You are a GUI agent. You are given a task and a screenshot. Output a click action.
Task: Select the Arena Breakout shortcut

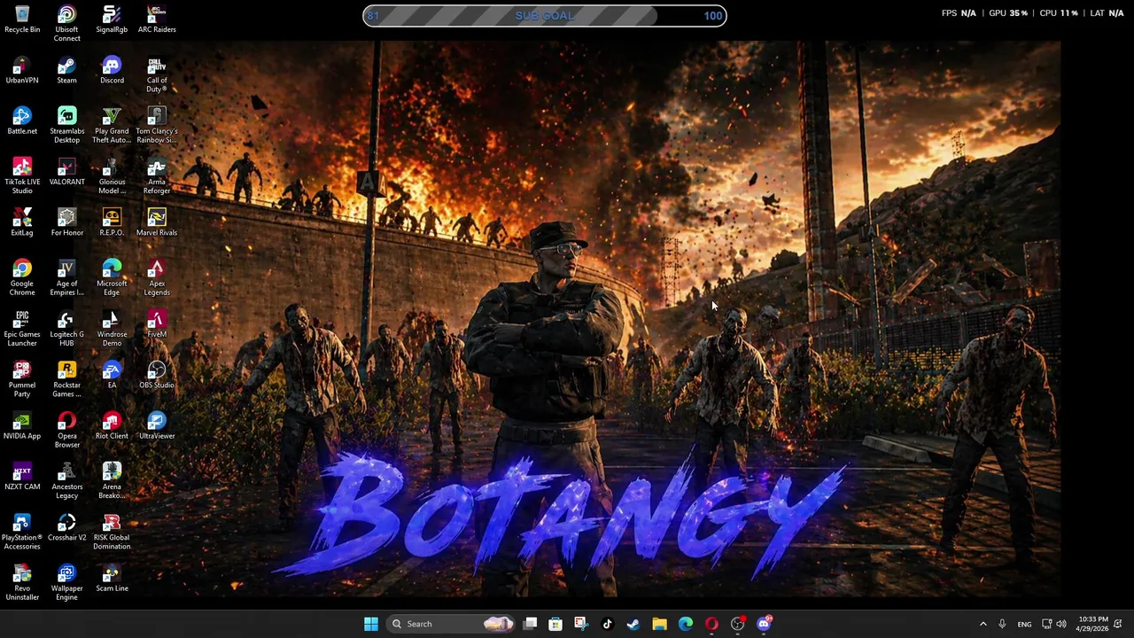coord(112,480)
